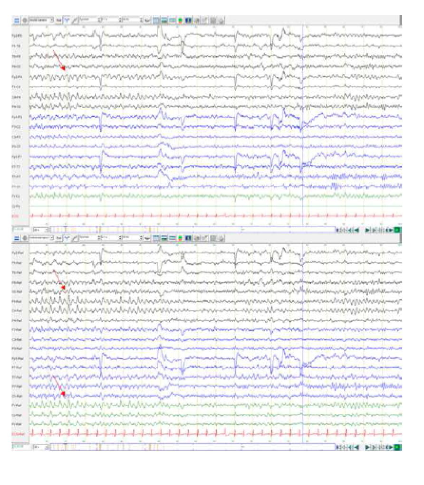Click the round gray settings icon in upper toolbar

tap(24, 20)
